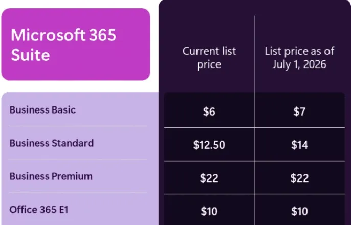Viewport: 351px width, 225px height.
Task: Click Office 365 E1 July 2026 price $10
Action: (299, 211)
